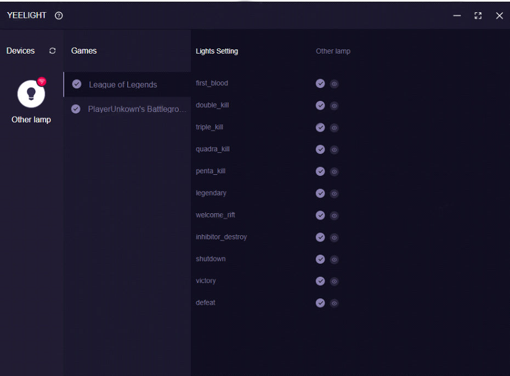Screen dimensions: 510x376
Task: Toggle the League of Legends game checkbox
Action: click(x=77, y=84)
